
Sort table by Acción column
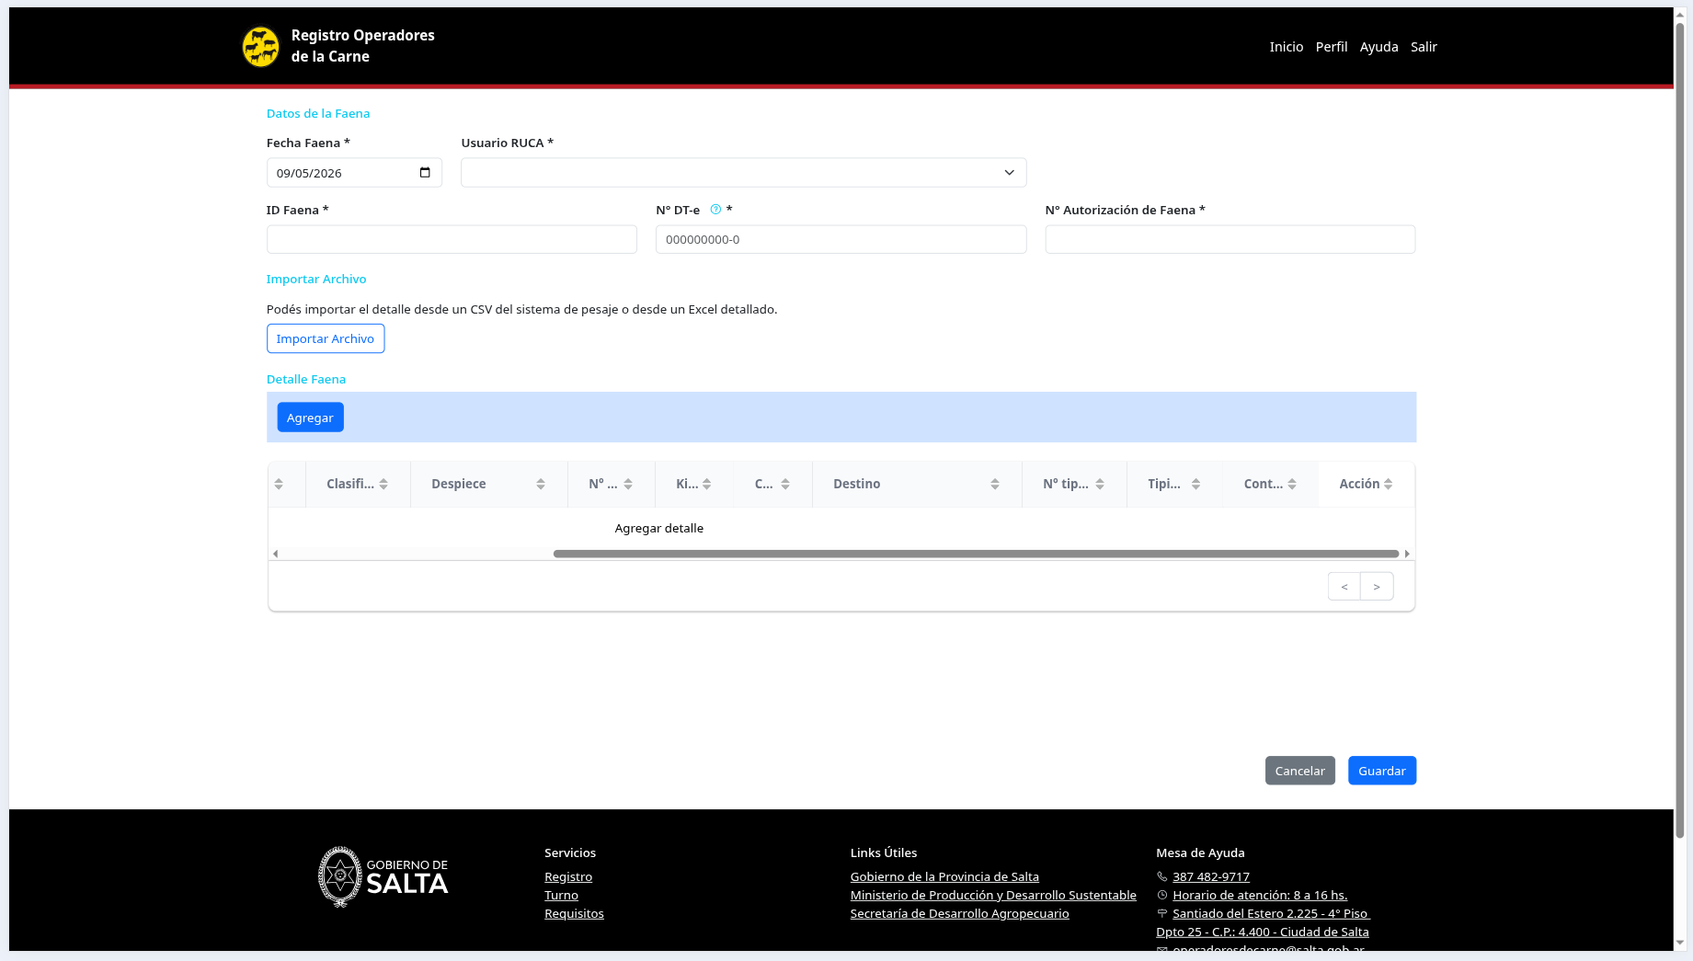pos(1389,485)
